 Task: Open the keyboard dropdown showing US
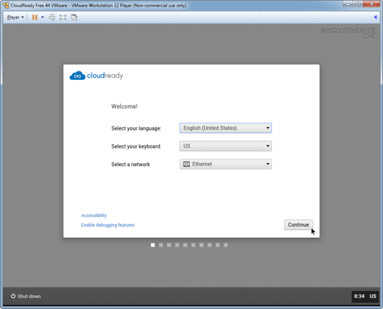[226, 146]
